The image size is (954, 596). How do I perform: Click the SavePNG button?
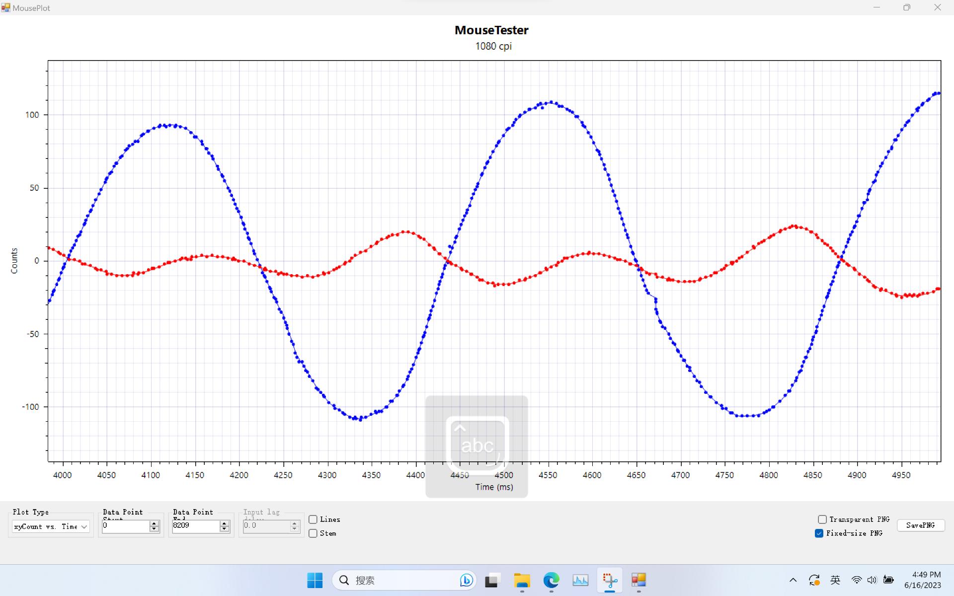(x=920, y=525)
